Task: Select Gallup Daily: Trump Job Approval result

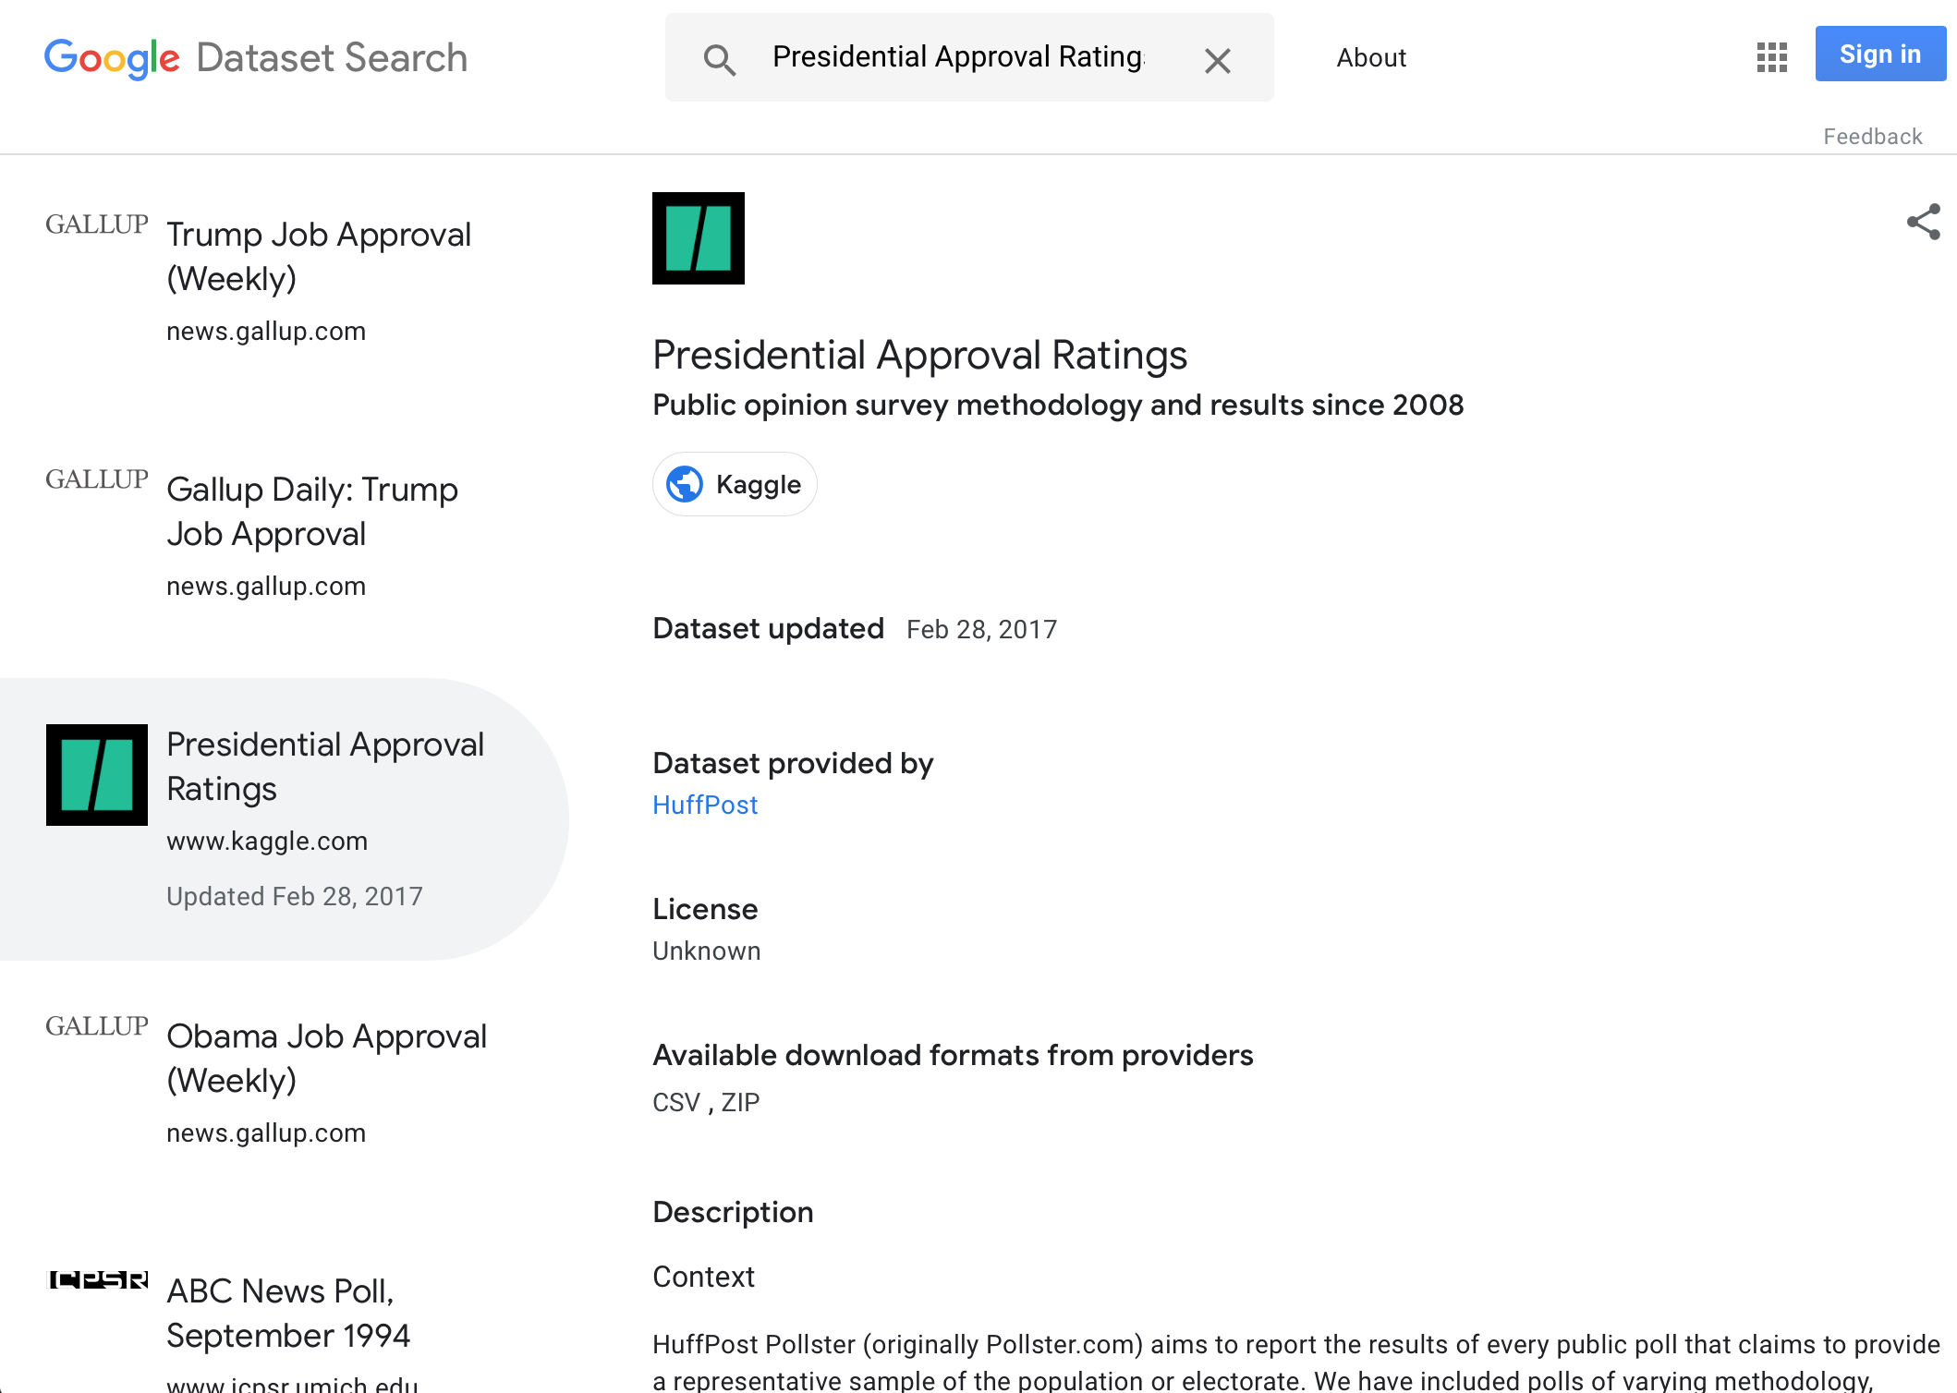Action: pyautogui.click(x=285, y=536)
